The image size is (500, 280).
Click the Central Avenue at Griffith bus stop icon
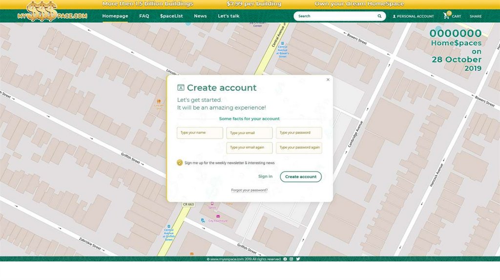(x=169, y=226)
